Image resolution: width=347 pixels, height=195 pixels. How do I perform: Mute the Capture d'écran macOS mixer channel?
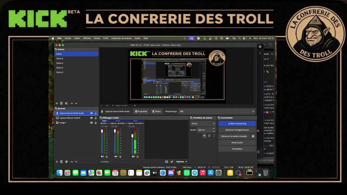click(133, 157)
